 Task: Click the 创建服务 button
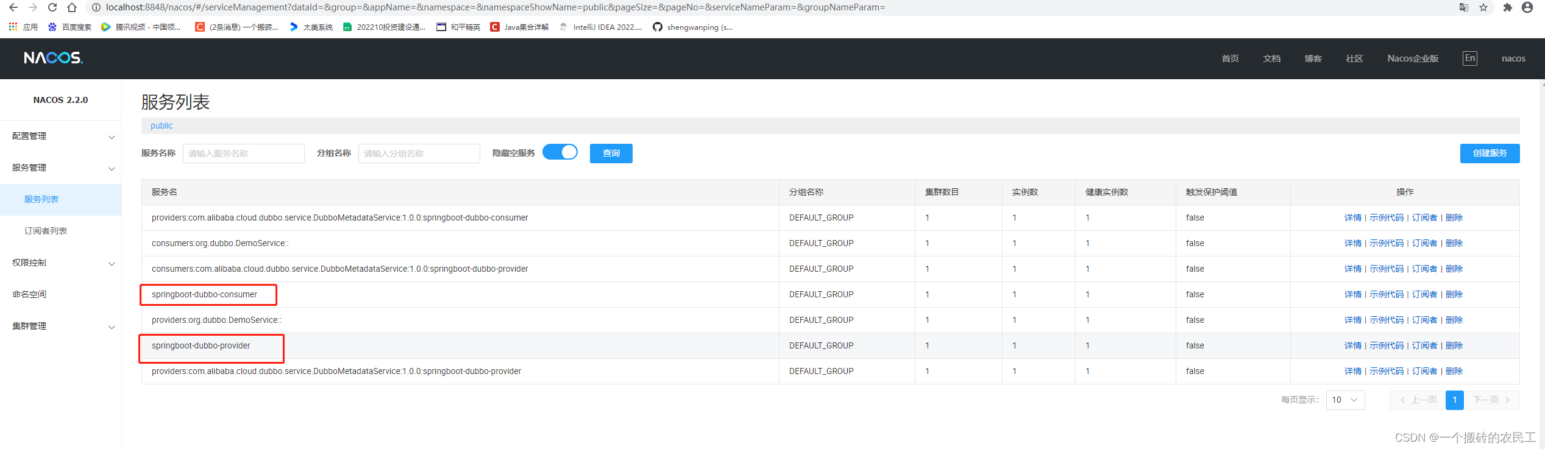tap(1490, 154)
